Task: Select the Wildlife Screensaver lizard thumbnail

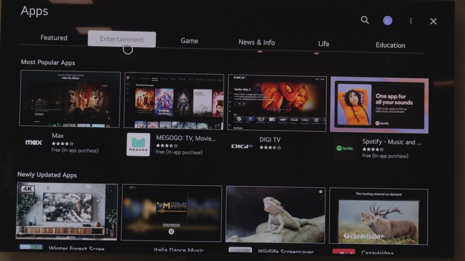Action: point(276,214)
